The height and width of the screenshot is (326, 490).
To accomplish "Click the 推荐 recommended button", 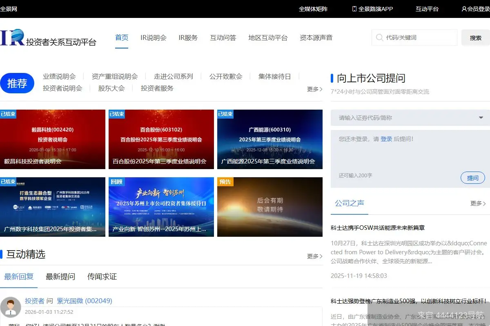I will point(17,83).
